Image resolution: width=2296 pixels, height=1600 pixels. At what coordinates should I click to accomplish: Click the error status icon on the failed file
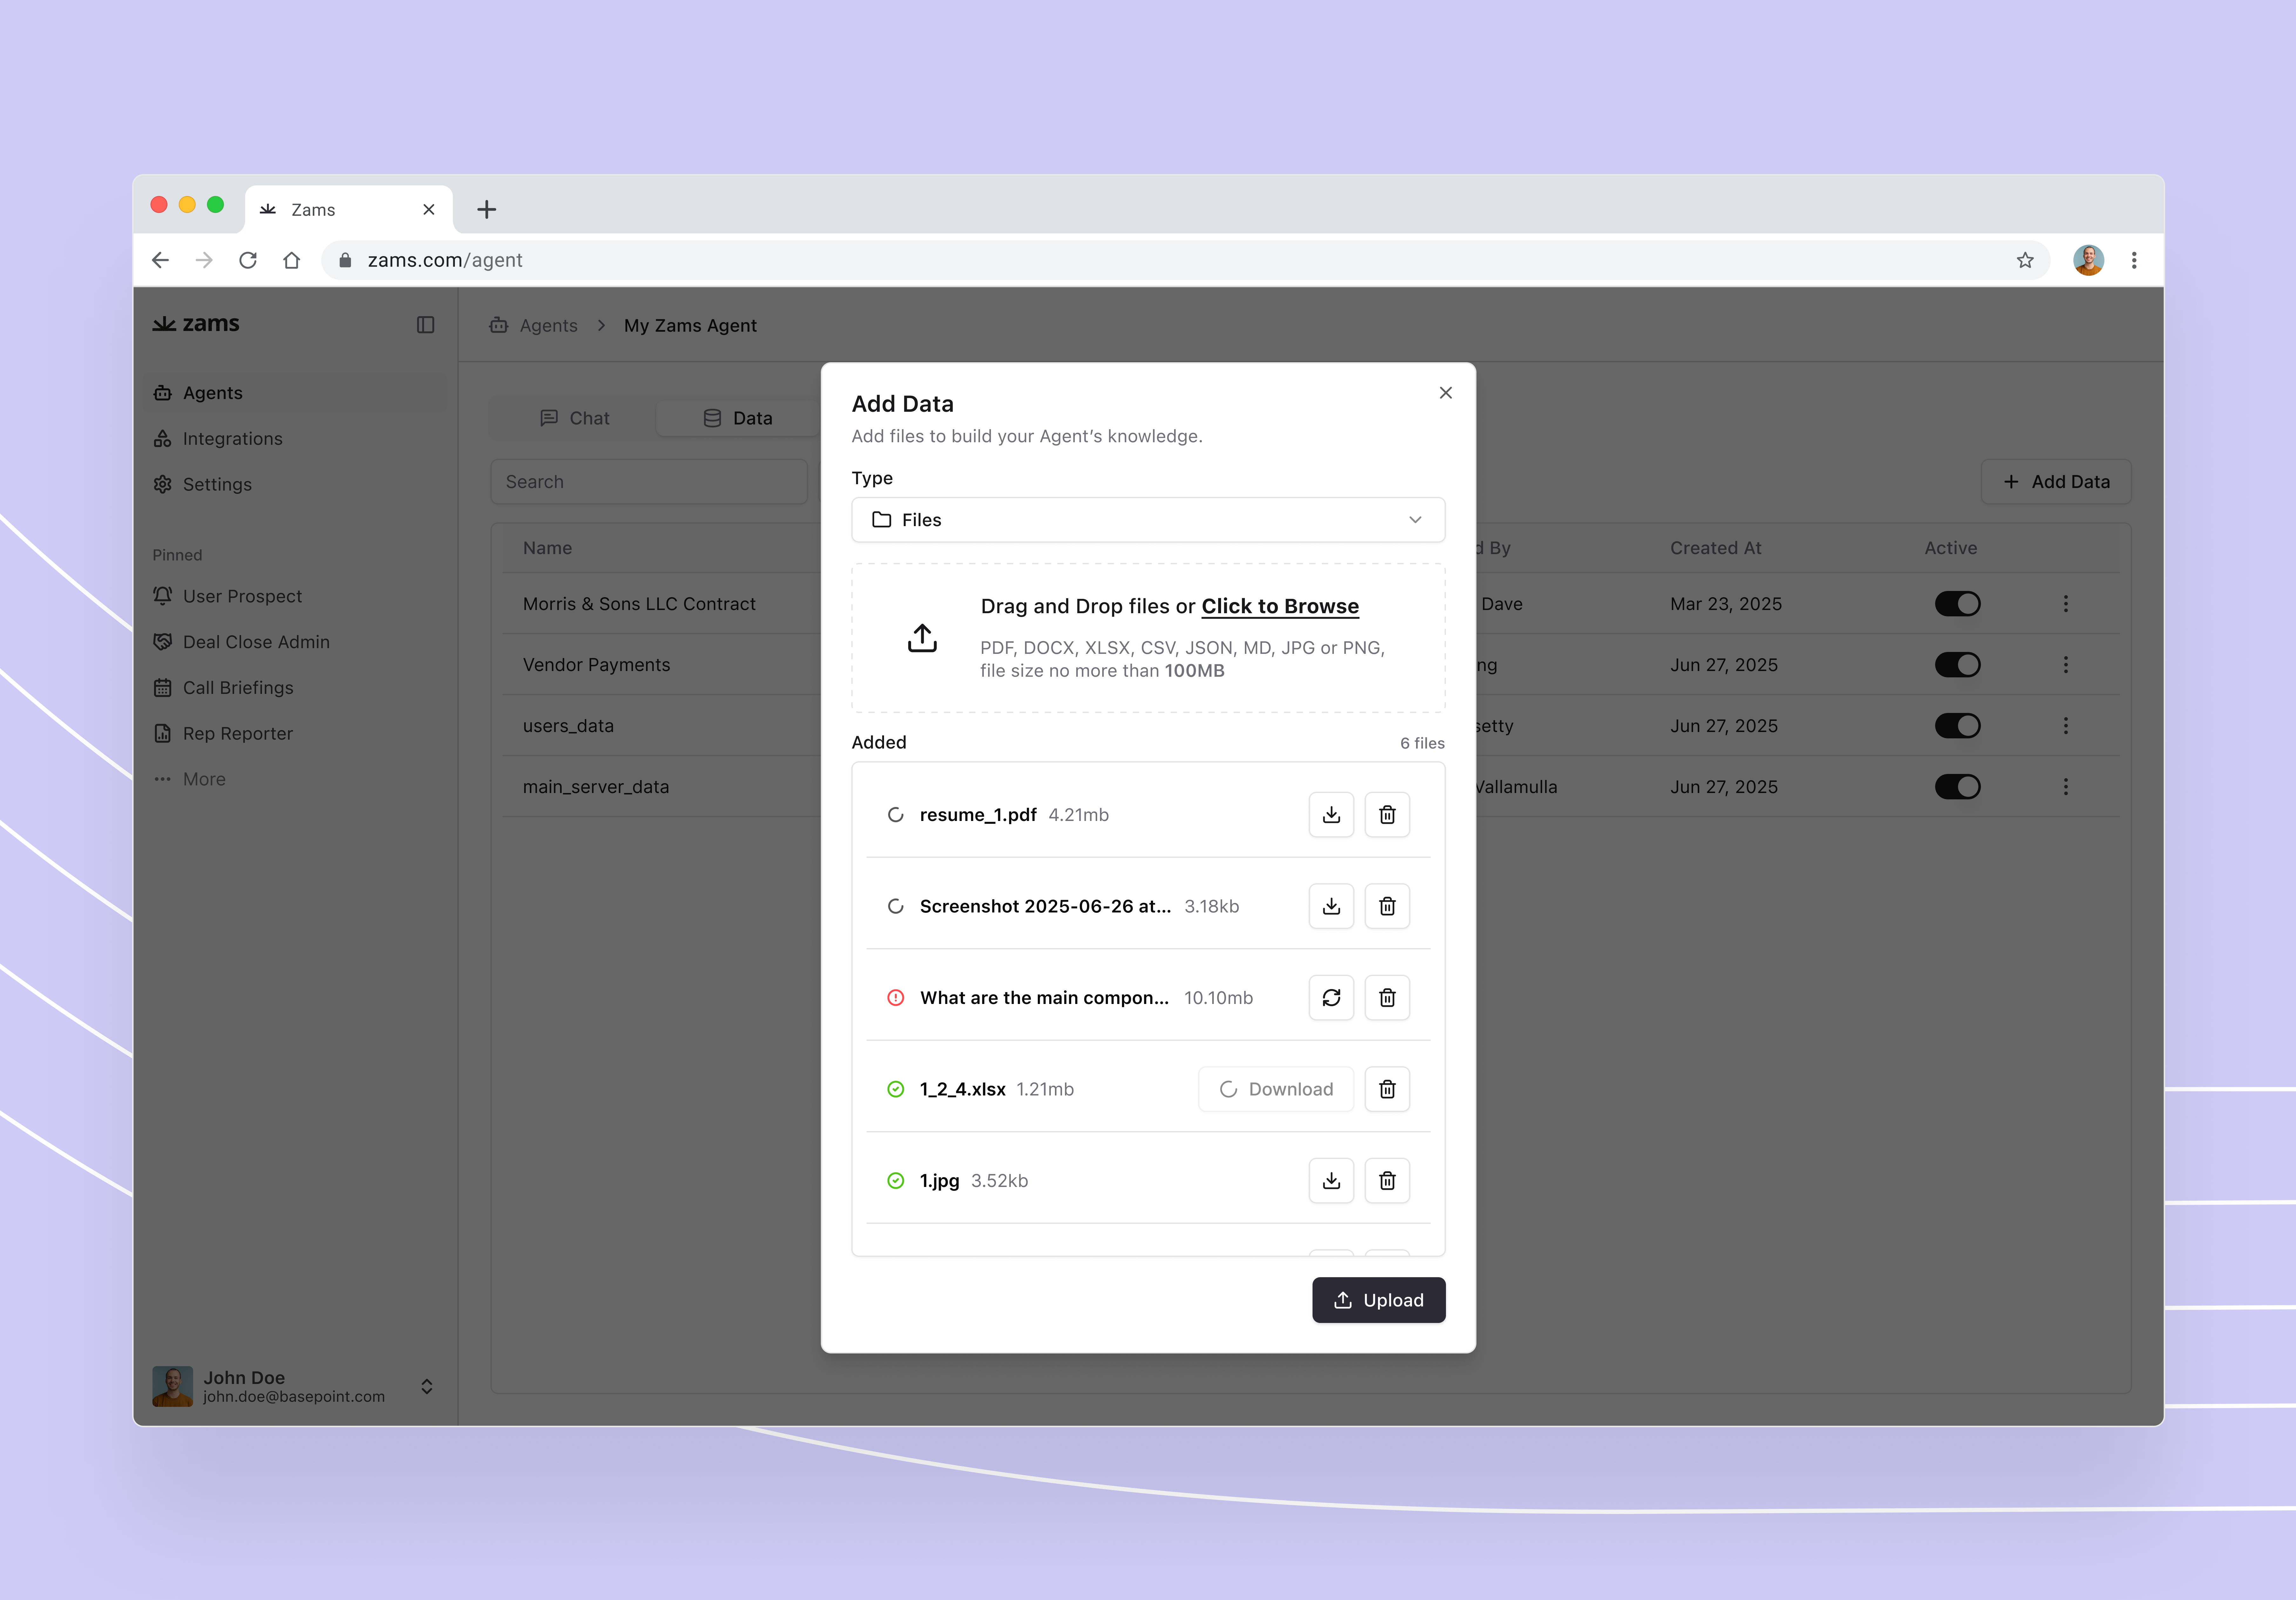(896, 998)
